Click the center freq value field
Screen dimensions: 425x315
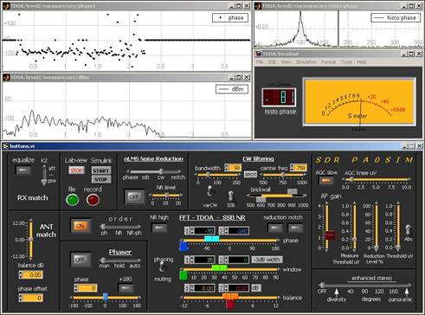click(x=300, y=168)
